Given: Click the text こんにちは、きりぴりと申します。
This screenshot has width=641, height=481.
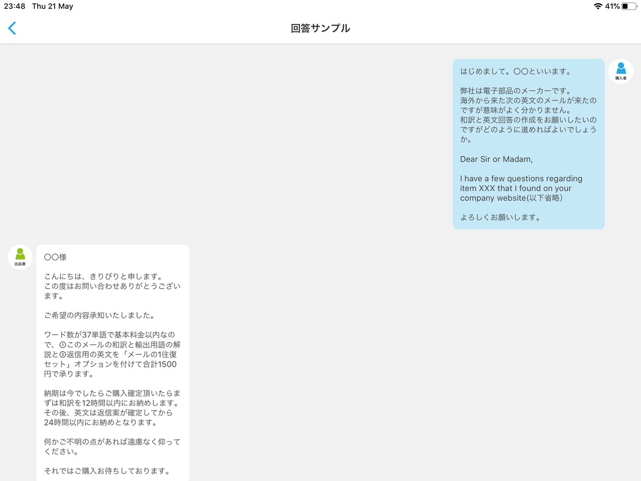Looking at the screenshot, I should coord(104,277).
